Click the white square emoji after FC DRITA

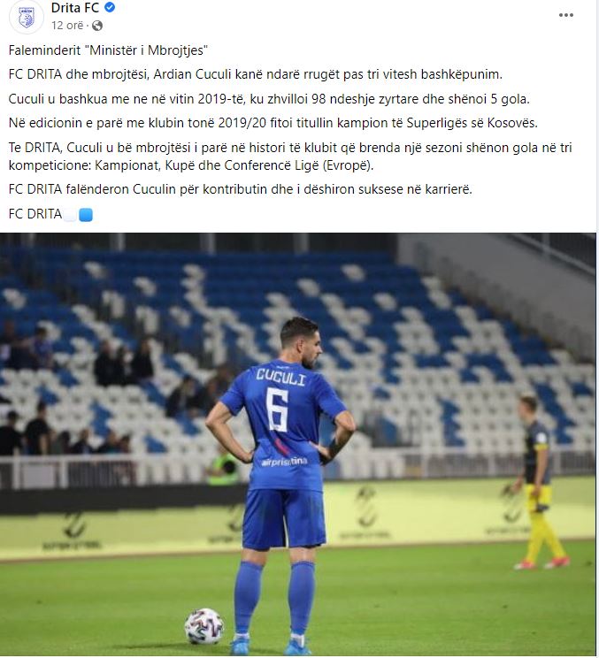71,215
